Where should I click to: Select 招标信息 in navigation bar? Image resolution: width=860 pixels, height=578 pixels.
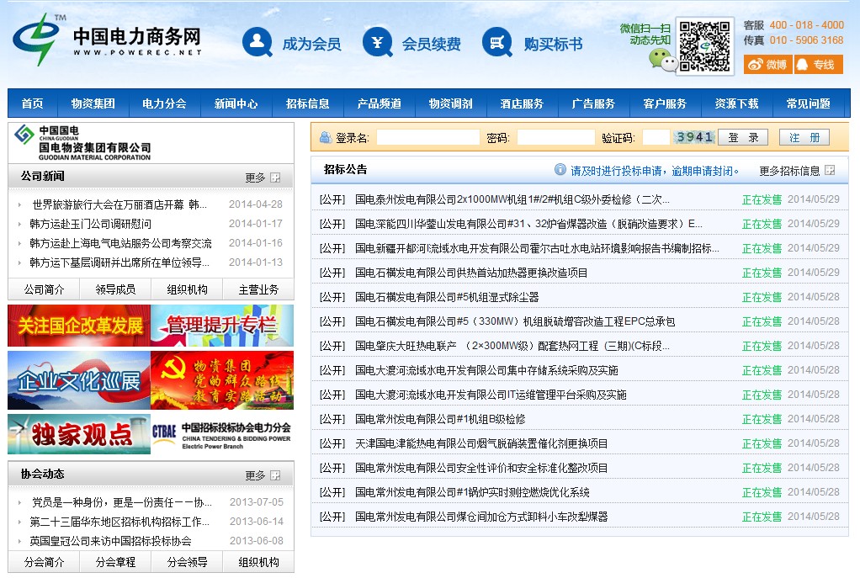click(x=308, y=103)
